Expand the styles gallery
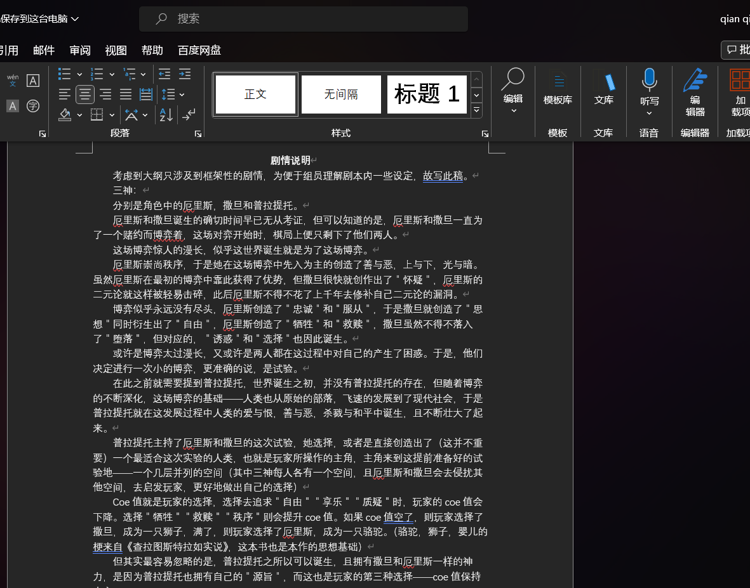 476,110
